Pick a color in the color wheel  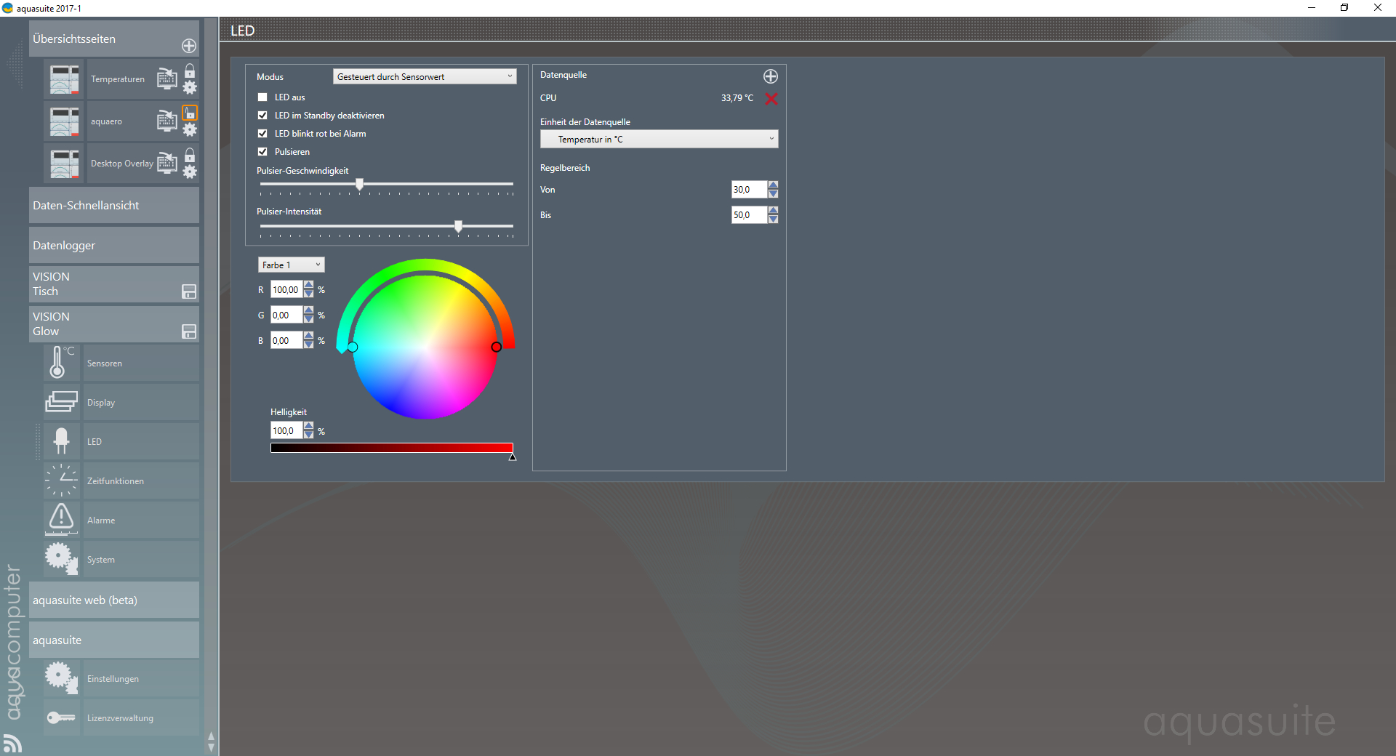(425, 346)
